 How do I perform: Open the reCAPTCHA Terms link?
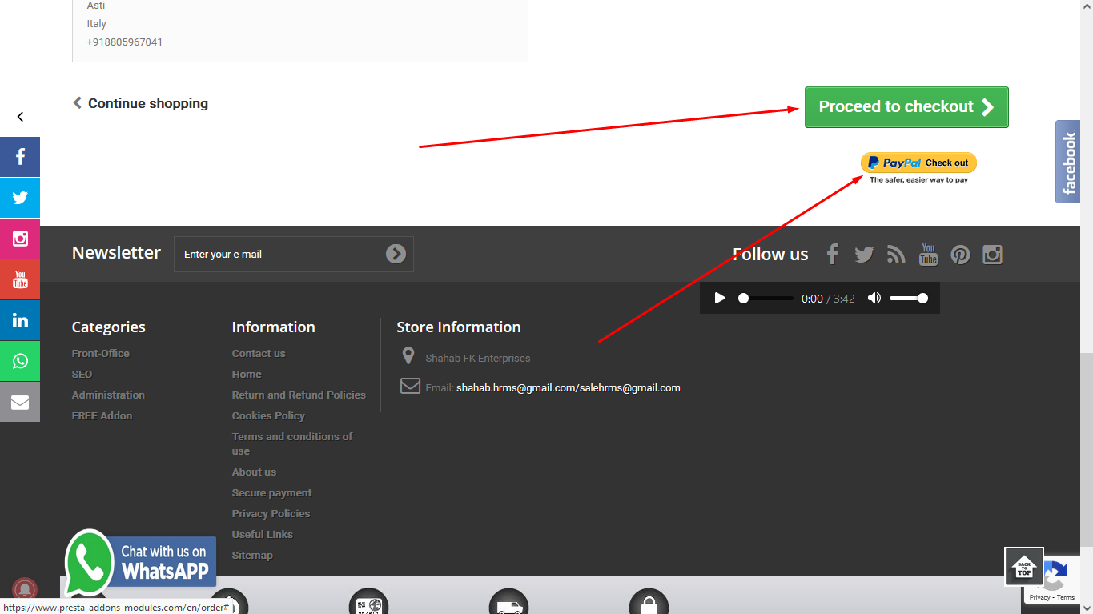tap(1066, 597)
